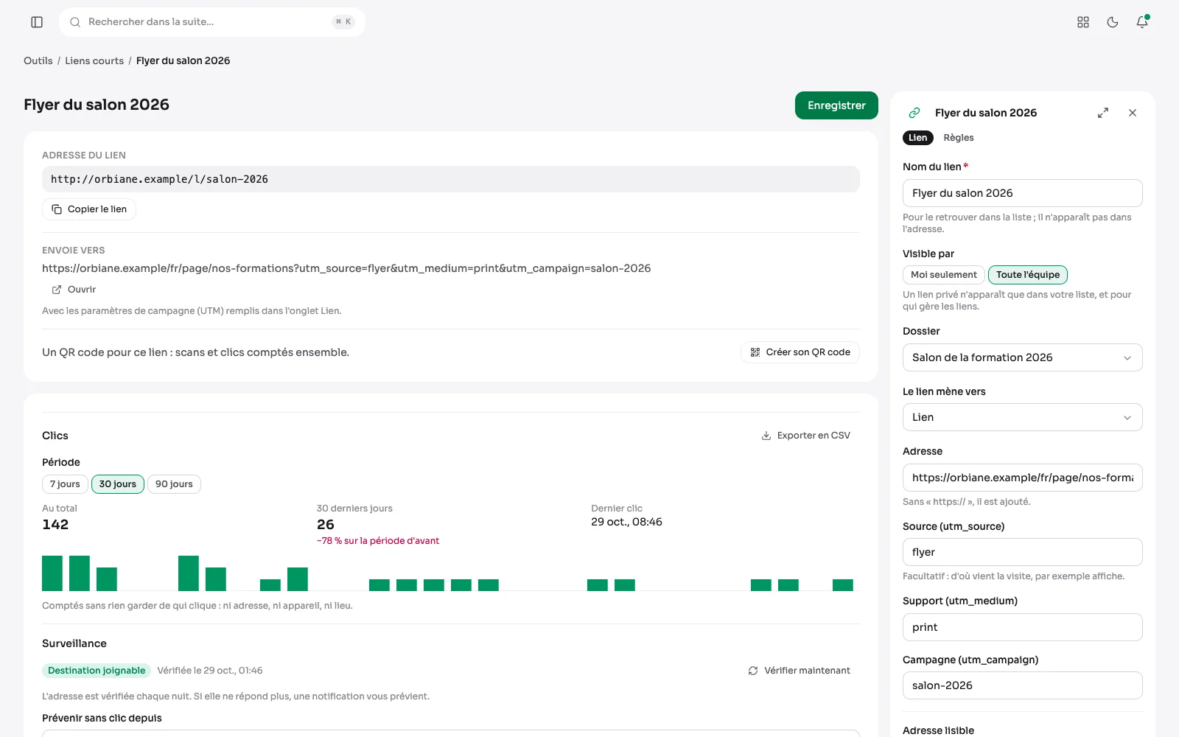
Task: Copy the short link with Copier le lien
Action: [x=89, y=209]
